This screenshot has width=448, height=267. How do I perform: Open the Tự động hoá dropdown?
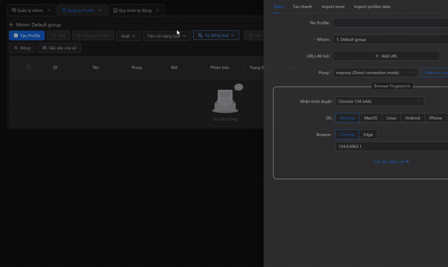pos(216,35)
